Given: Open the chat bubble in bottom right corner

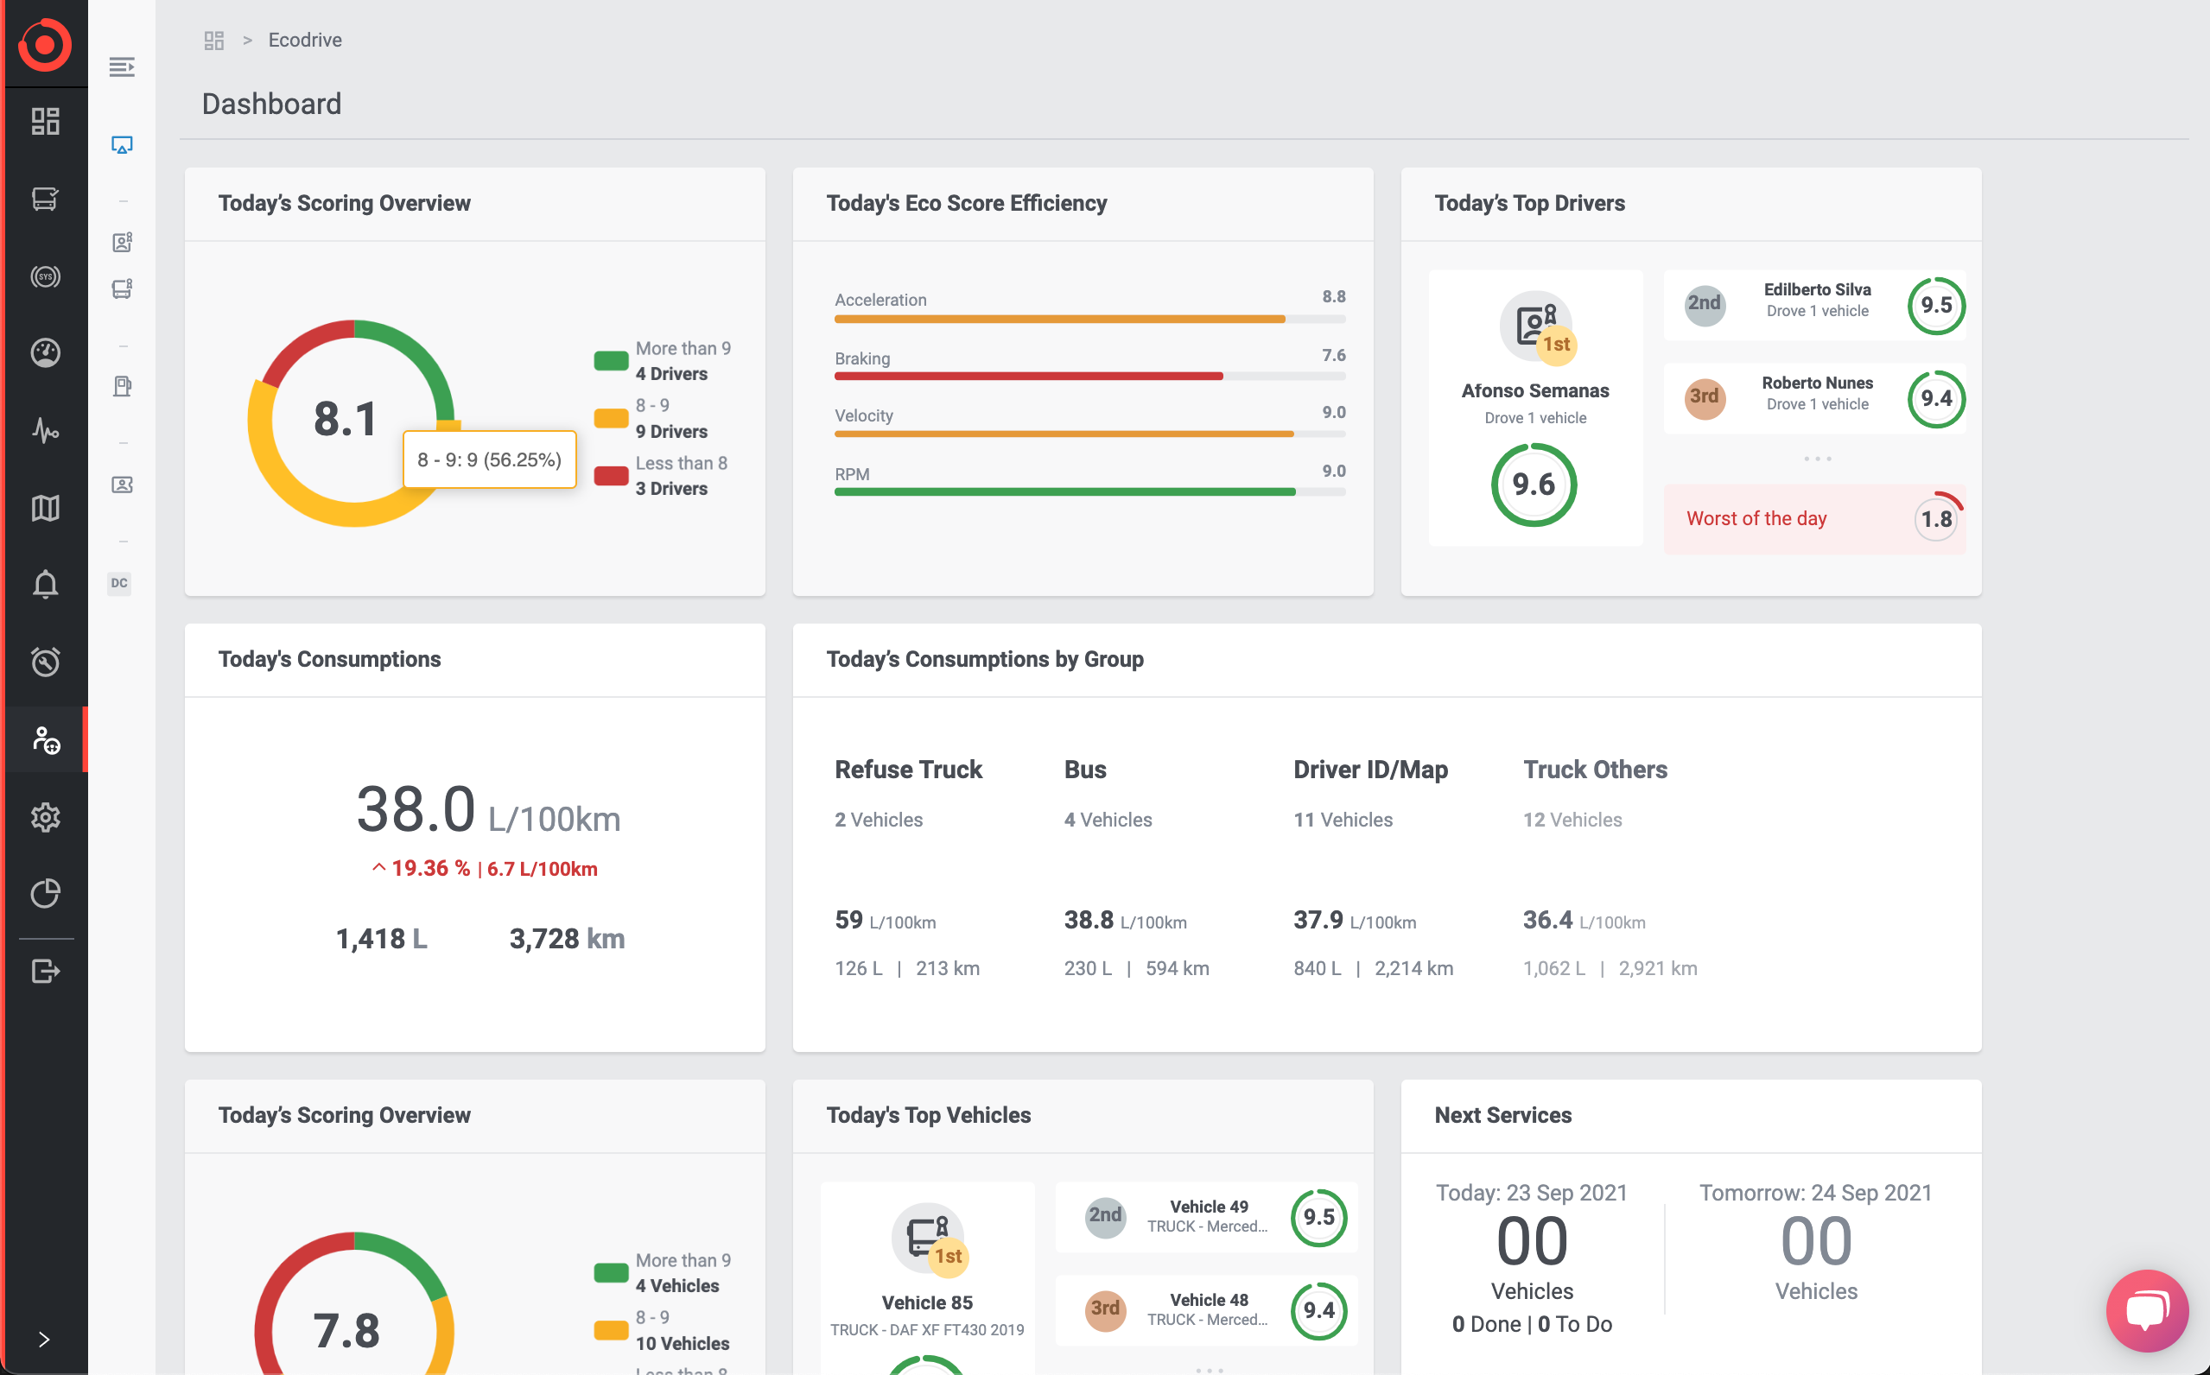Looking at the screenshot, I should pyautogui.click(x=2148, y=1310).
